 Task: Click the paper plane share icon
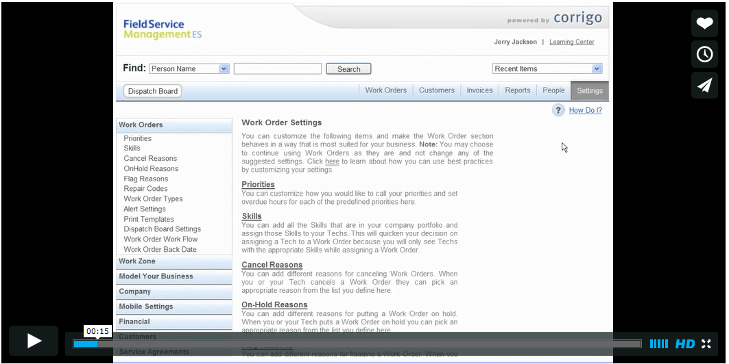(x=704, y=85)
